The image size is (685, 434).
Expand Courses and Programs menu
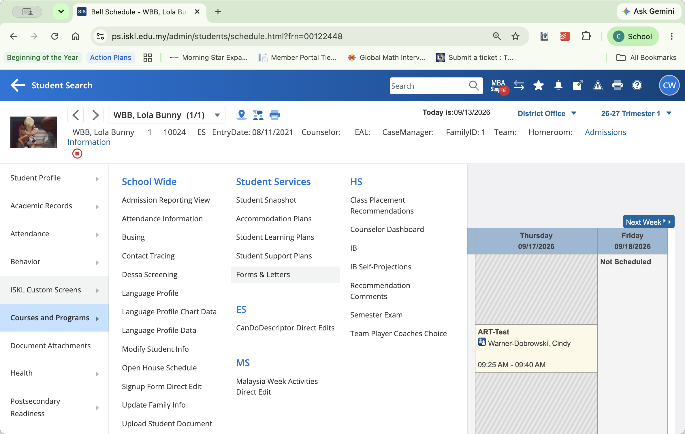54,318
